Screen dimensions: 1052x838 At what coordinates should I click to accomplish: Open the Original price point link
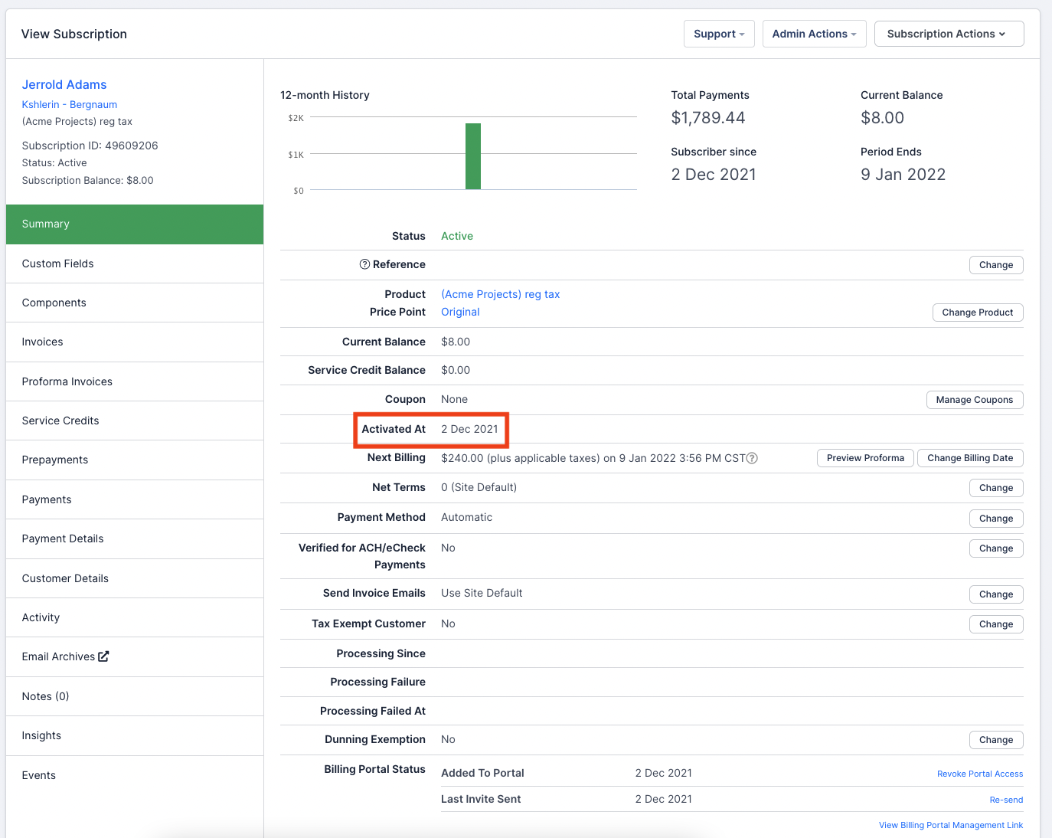[460, 312]
